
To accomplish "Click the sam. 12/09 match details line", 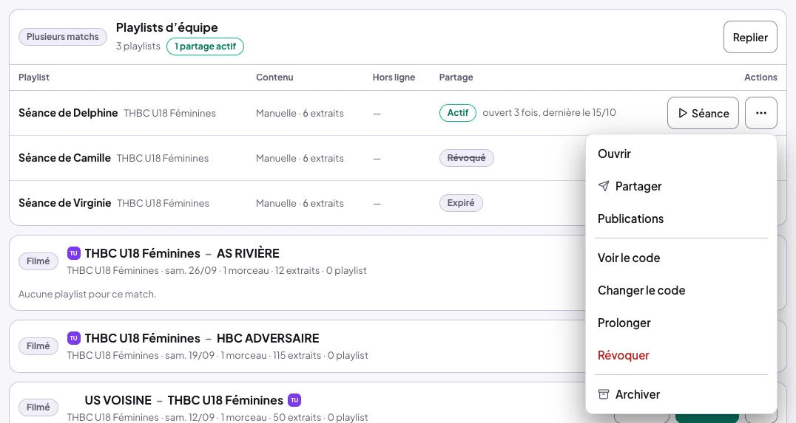I will [217, 417].
